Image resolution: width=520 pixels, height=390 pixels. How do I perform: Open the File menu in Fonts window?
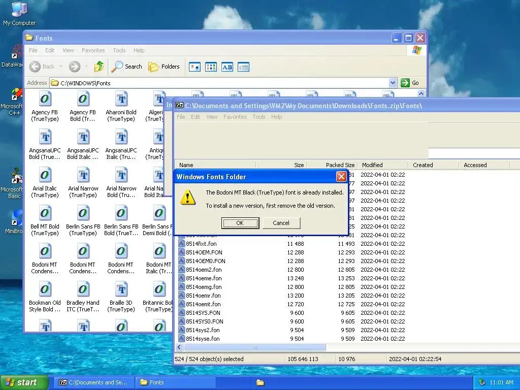(33, 50)
